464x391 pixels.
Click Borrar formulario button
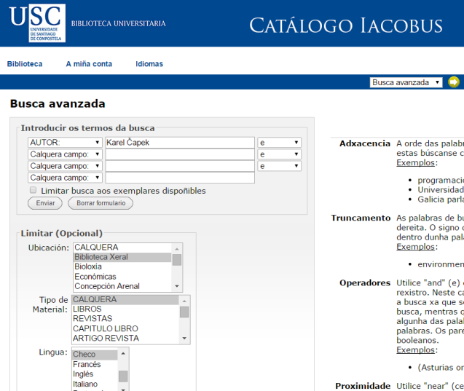(101, 203)
